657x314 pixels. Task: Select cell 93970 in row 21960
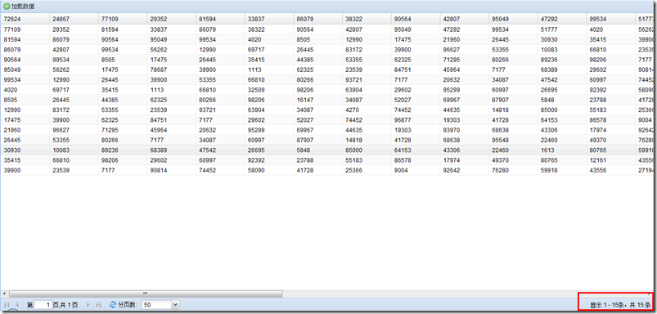coord(464,130)
